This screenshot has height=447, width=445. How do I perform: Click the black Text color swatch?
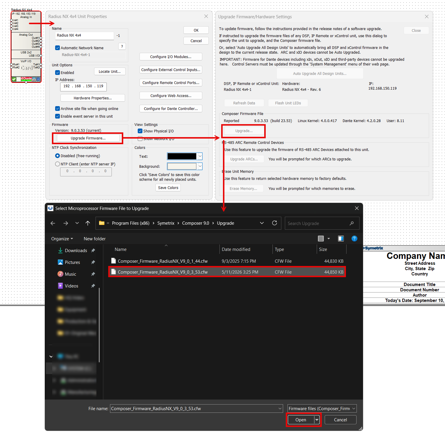tap(182, 156)
